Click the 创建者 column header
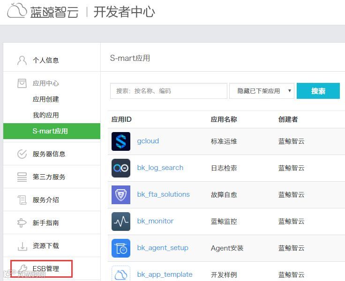The width and height of the screenshot is (345, 281). pyautogui.click(x=288, y=119)
